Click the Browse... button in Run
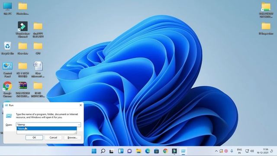Viewport: 277px width, 156px height. tap(72, 138)
